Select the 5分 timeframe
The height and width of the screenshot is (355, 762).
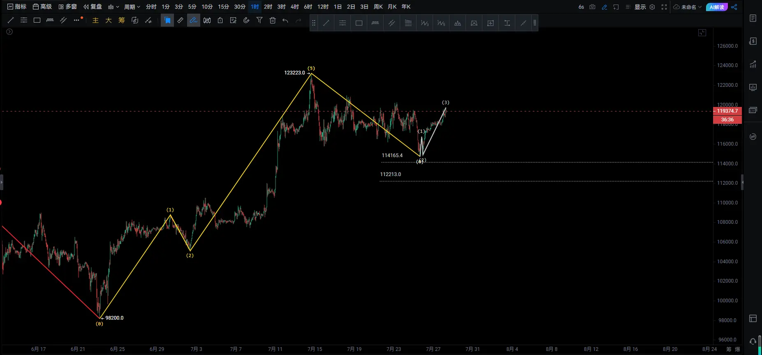(x=192, y=7)
